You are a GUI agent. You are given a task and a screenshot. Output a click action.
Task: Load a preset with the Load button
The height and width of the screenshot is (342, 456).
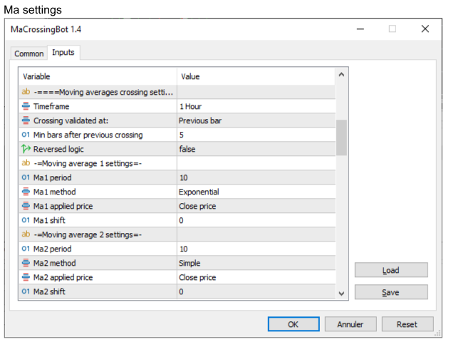(391, 270)
